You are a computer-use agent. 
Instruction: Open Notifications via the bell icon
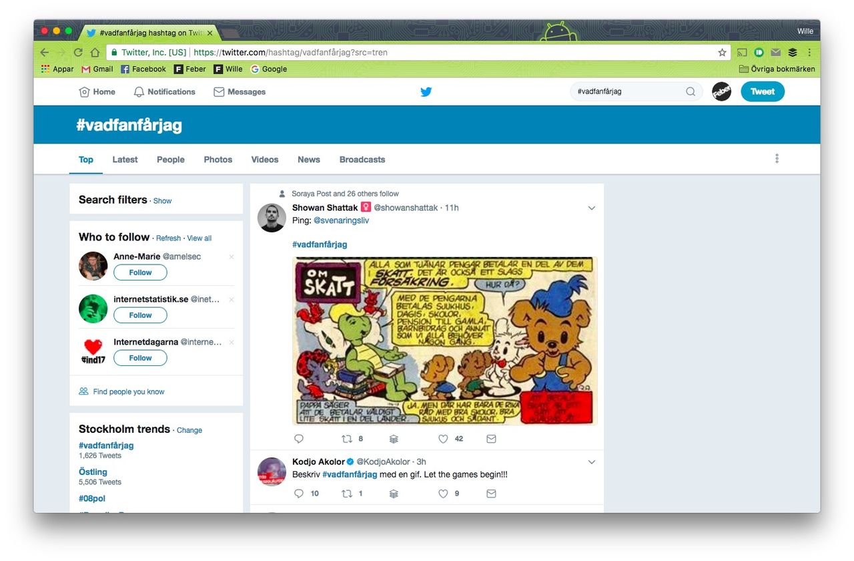(138, 91)
